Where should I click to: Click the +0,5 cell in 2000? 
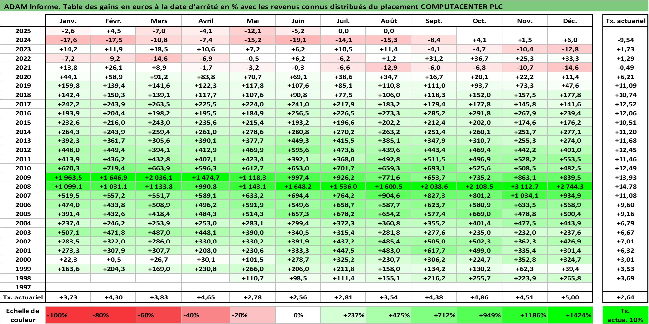pyautogui.click(x=114, y=260)
